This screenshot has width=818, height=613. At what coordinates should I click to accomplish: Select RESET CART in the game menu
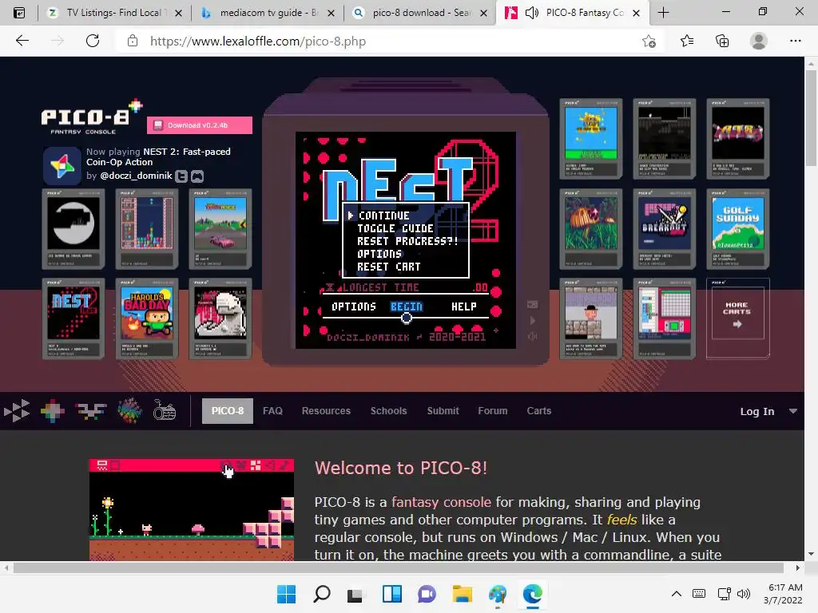[389, 267]
